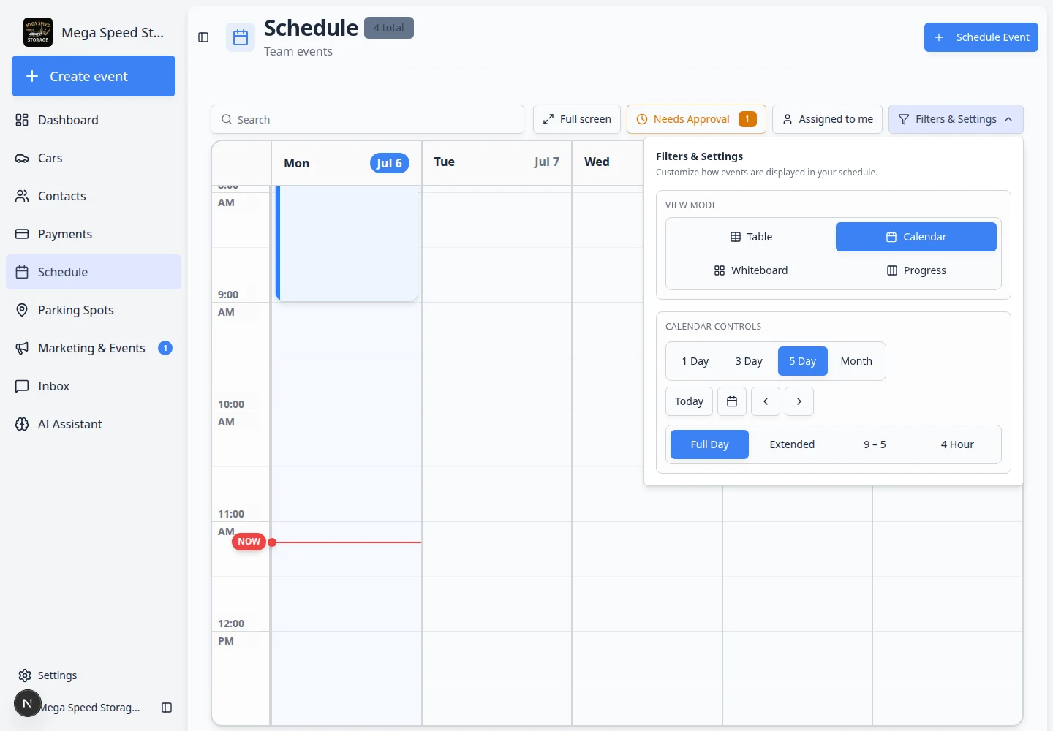Click the chevron on Filters & Settings
The width and height of the screenshot is (1053, 731).
[1008, 119]
